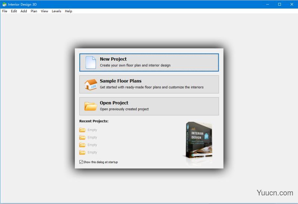The width and height of the screenshot is (298, 204).
Task: Open the Edit menu
Action: click(14, 11)
